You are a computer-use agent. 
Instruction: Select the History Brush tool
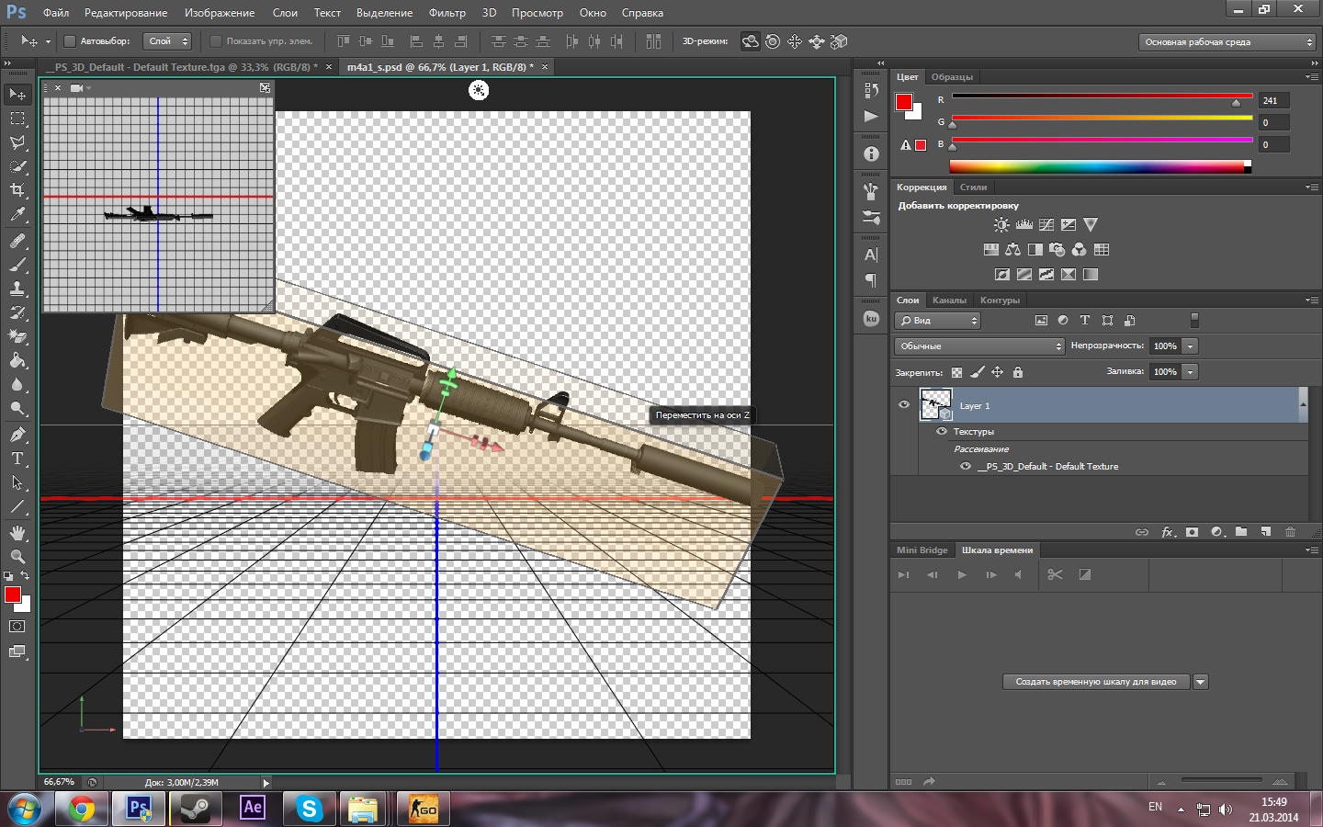click(x=17, y=312)
